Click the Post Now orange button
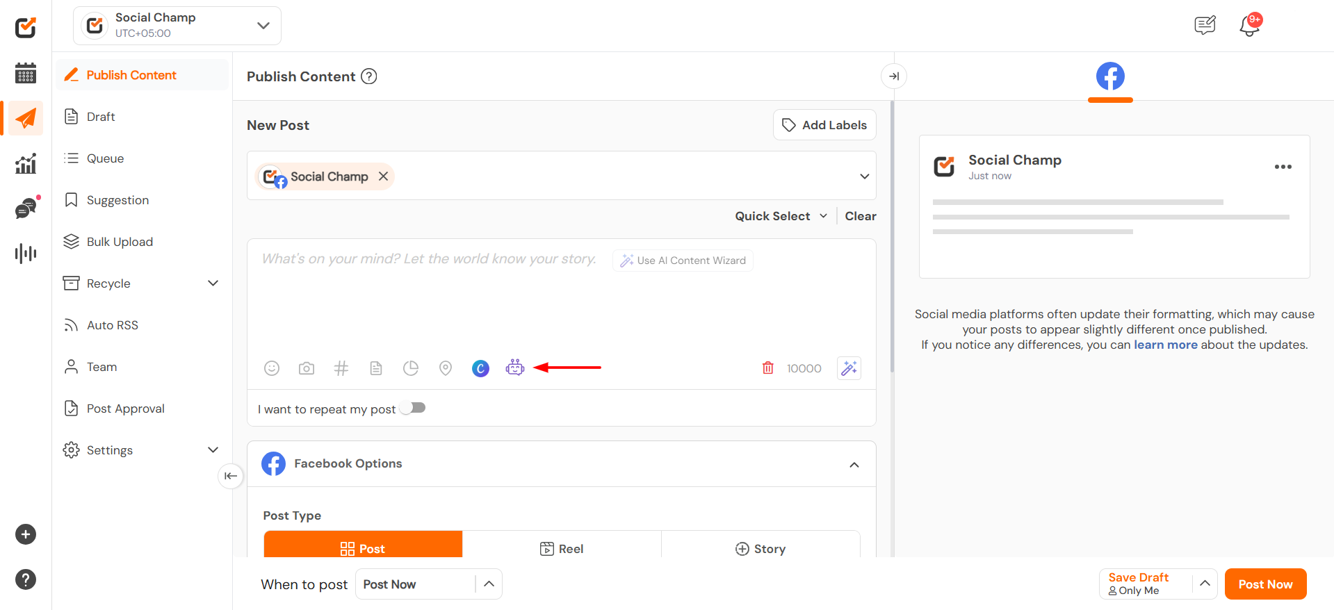The width and height of the screenshot is (1334, 610). coord(1265,584)
